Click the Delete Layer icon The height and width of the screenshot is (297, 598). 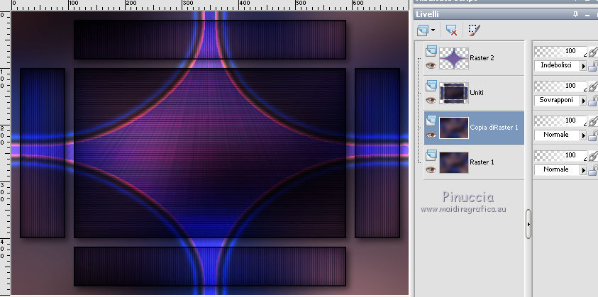click(x=451, y=30)
